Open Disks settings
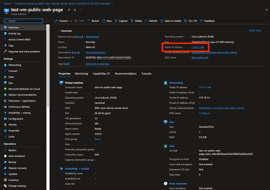Viewport: 270px width, 190px height. point(11,77)
